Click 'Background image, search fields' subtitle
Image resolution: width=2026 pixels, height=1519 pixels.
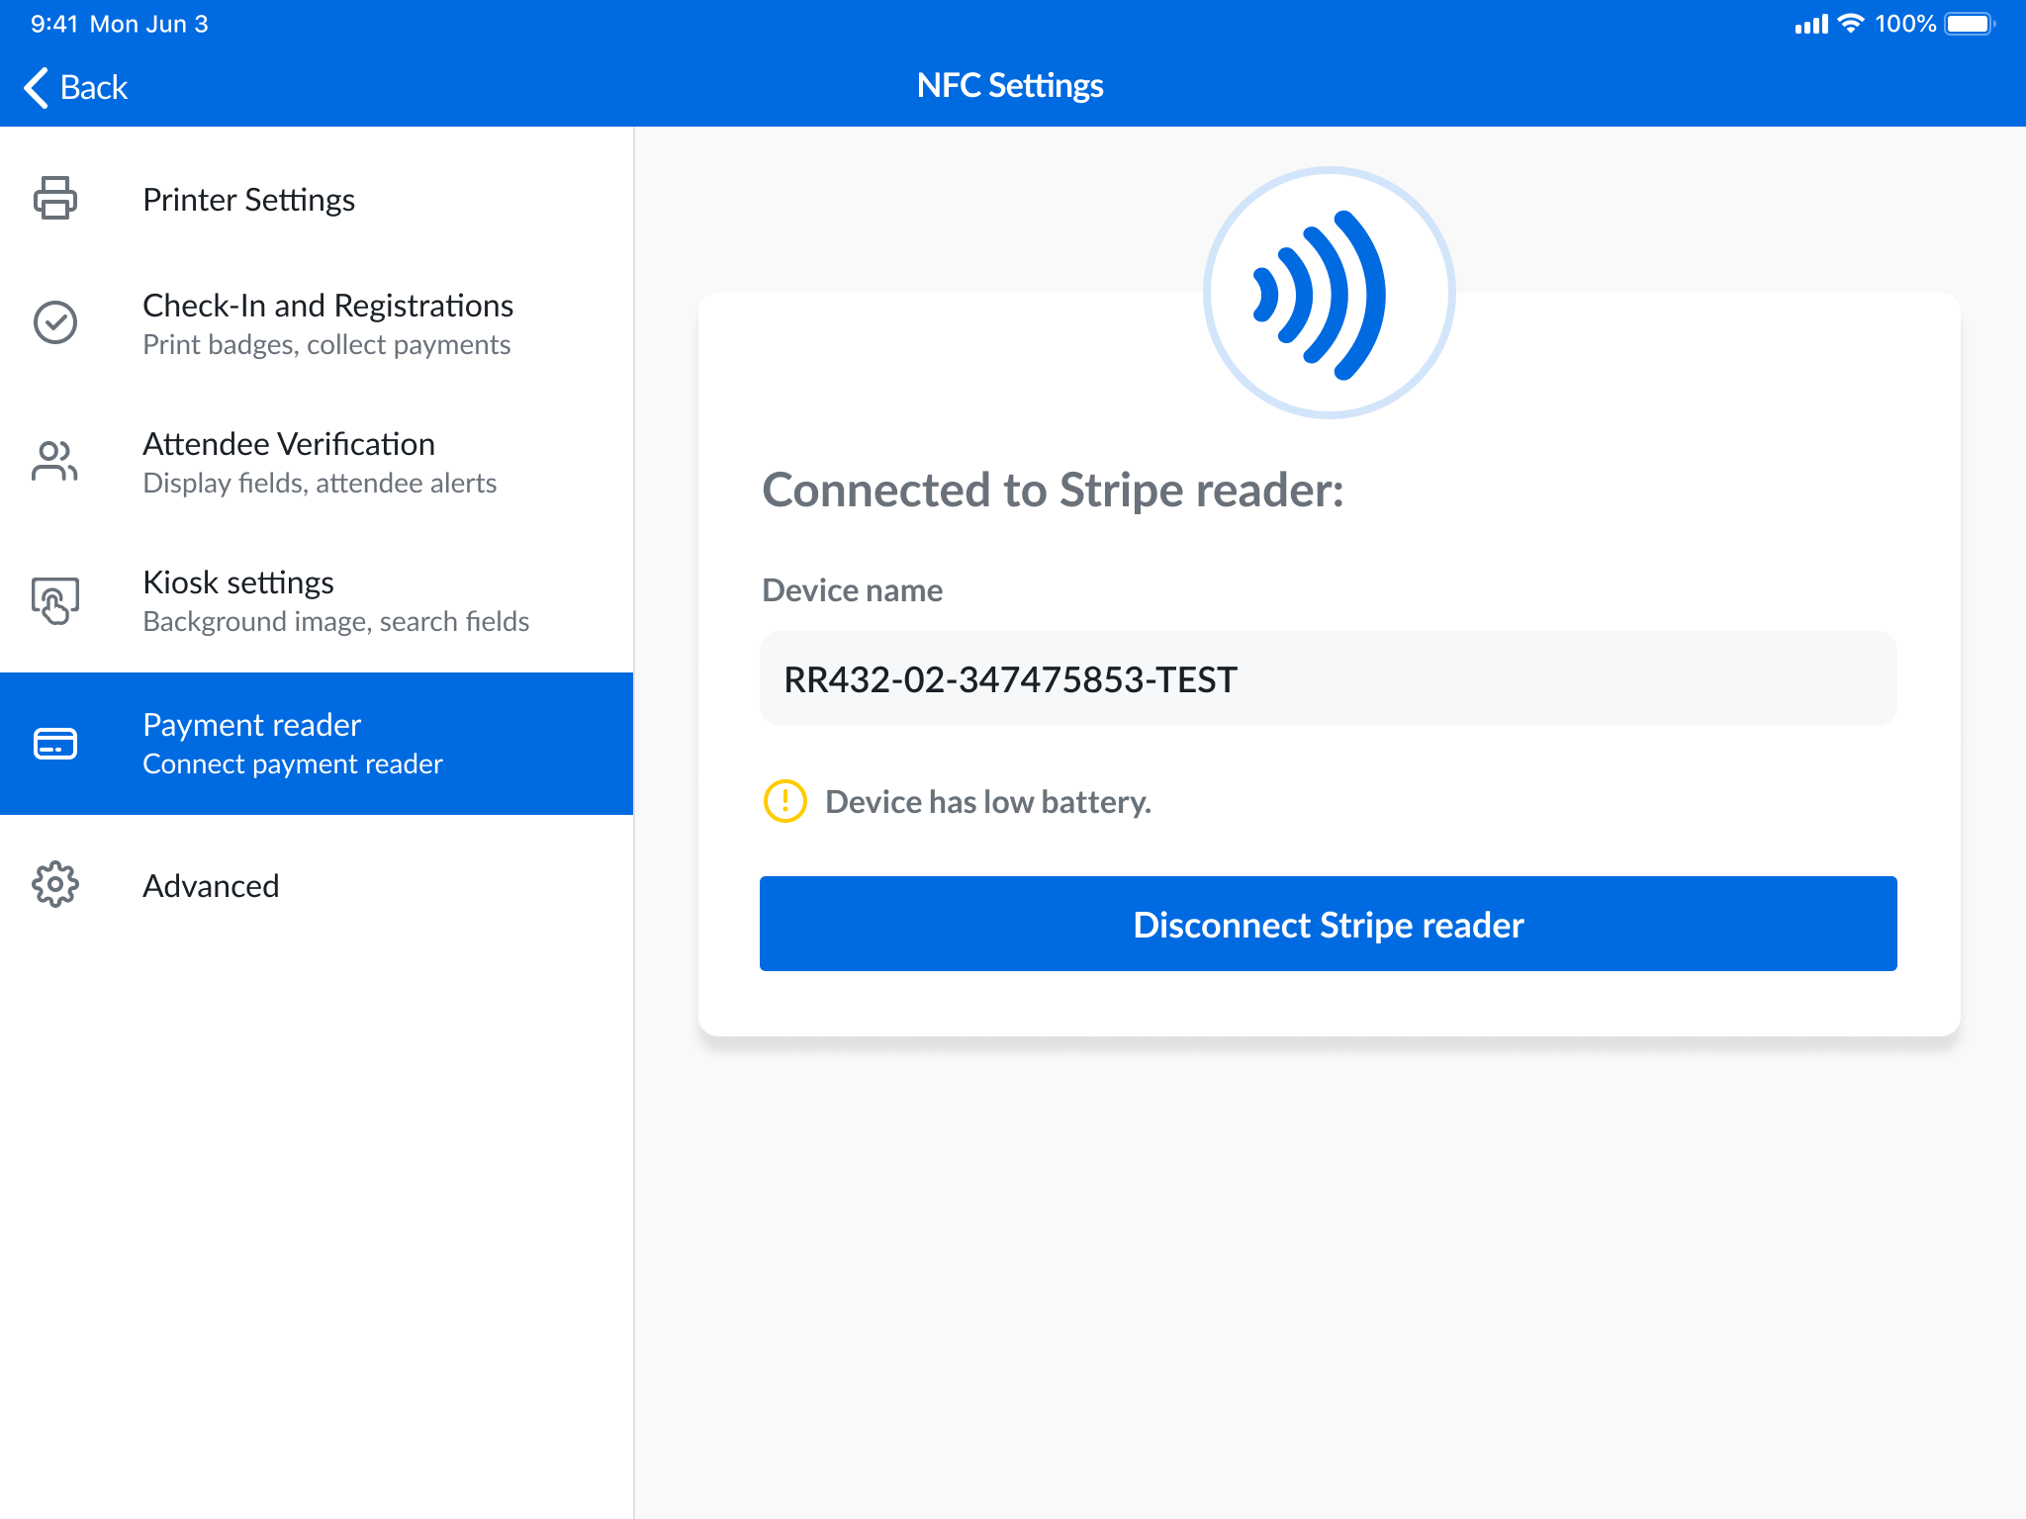pyautogui.click(x=335, y=622)
